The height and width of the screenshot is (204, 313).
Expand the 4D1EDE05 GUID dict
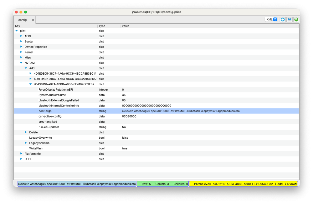click(x=30, y=73)
